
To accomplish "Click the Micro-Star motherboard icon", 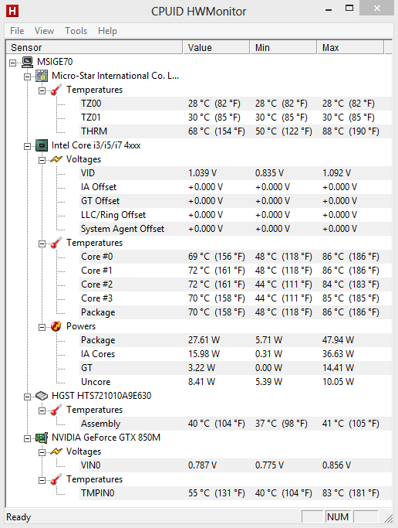I will [42, 76].
